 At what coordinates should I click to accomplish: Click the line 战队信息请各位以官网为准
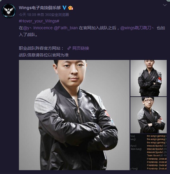pyautogui.click(x=44, y=55)
